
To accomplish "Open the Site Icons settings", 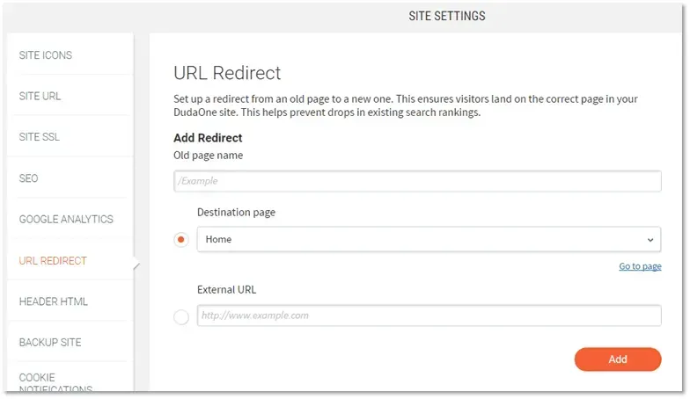I will pyautogui.click(x=46, y=54).
